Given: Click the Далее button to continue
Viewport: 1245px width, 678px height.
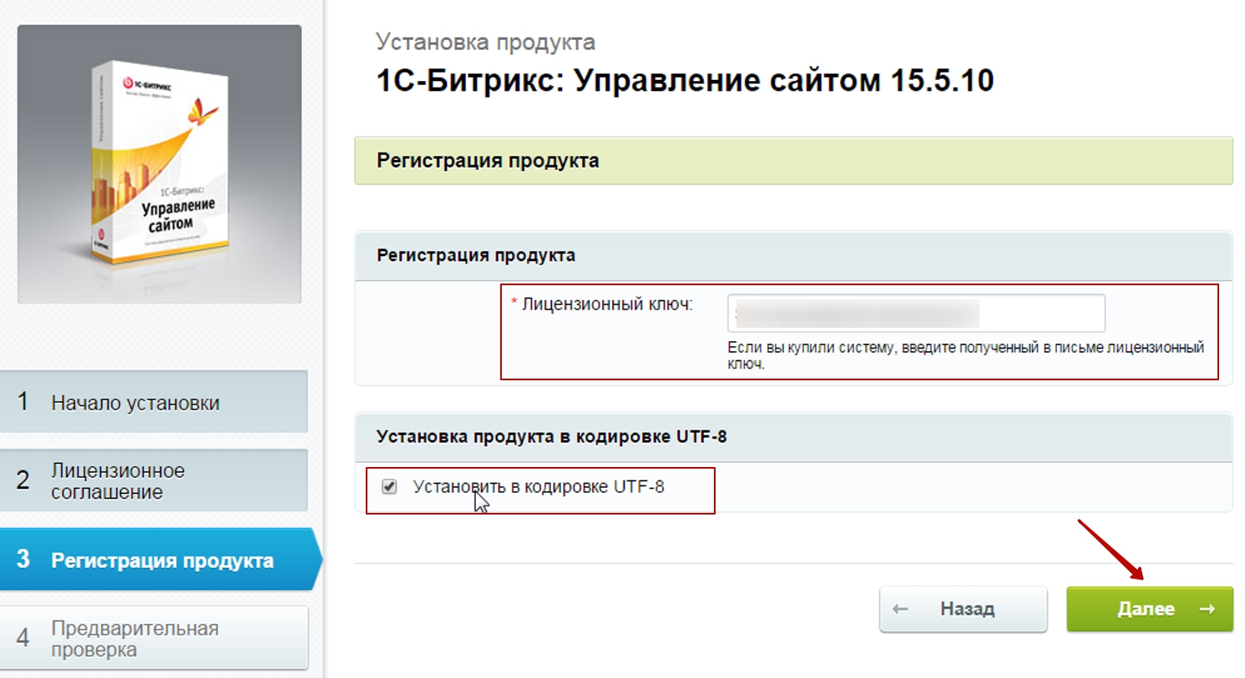Looking at the screenshot, I should point(1149,609).
